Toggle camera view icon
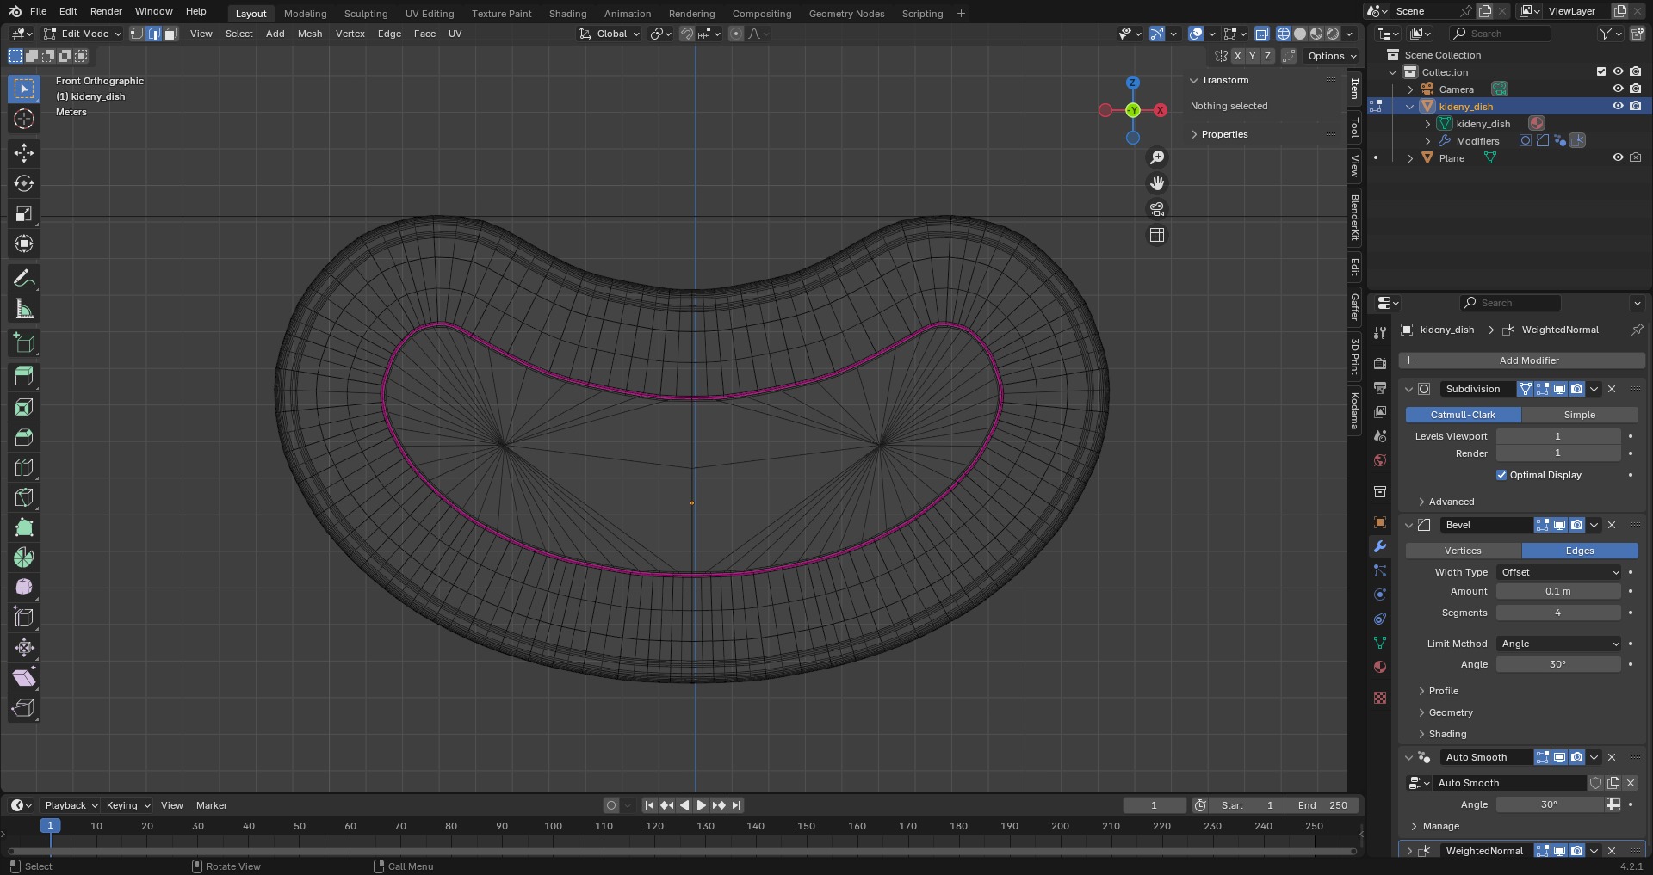1653x875 pixels. [x=1157, y=209]
